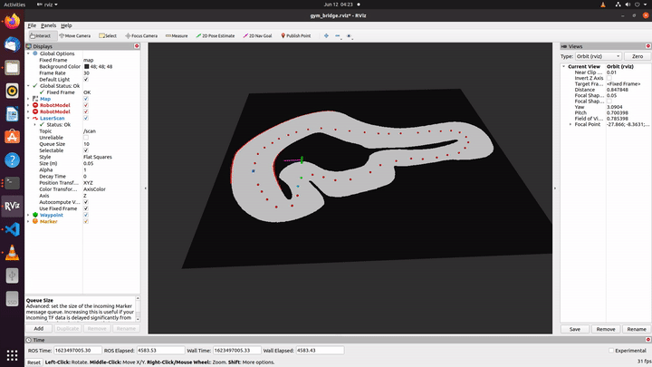
Task: Collapse the Current View tree
Action: pos(564,66)
